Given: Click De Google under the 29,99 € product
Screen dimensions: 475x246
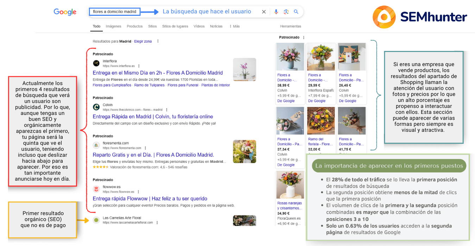Looking at the screenshot, I should coord(317,101).
